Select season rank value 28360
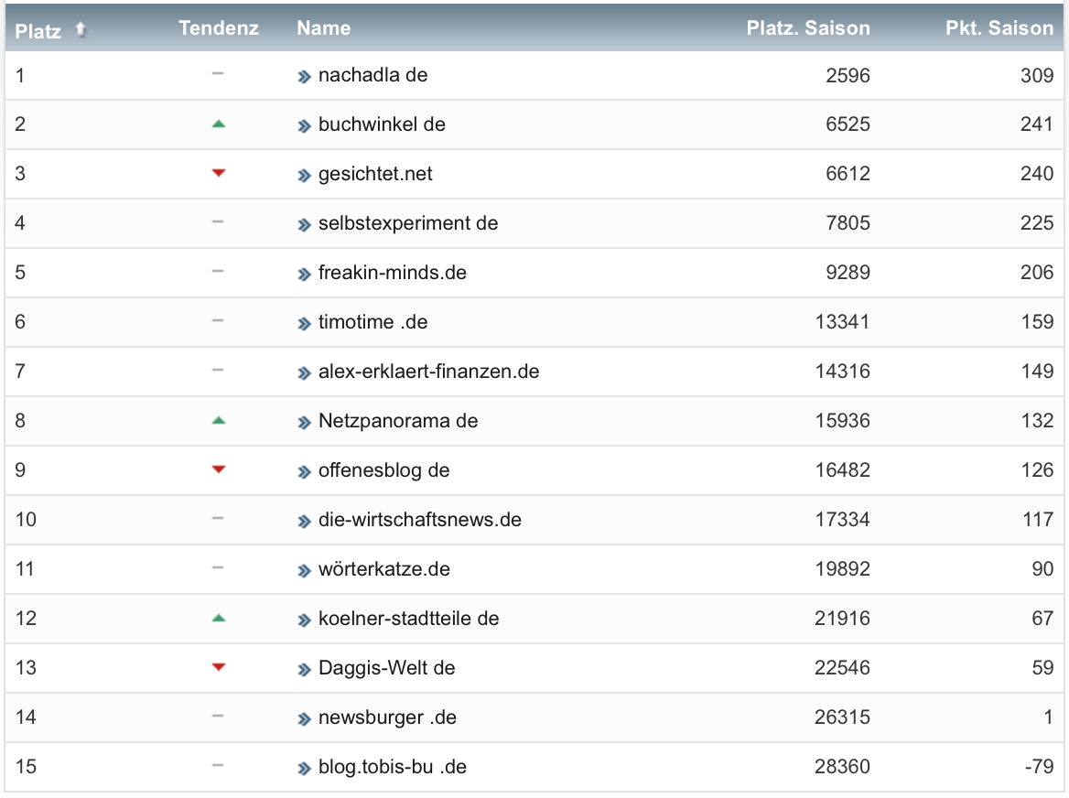The image size is (1069, 798). (843, 767)
